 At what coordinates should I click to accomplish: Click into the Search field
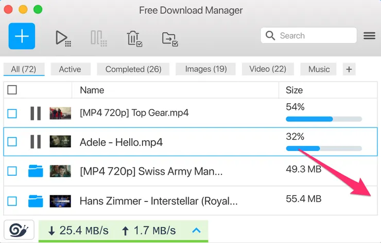(x=314, y=36)
